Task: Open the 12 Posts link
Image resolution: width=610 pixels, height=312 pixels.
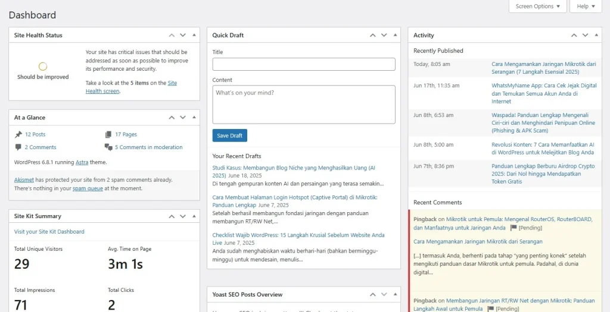Action: (x=35, y=135)
